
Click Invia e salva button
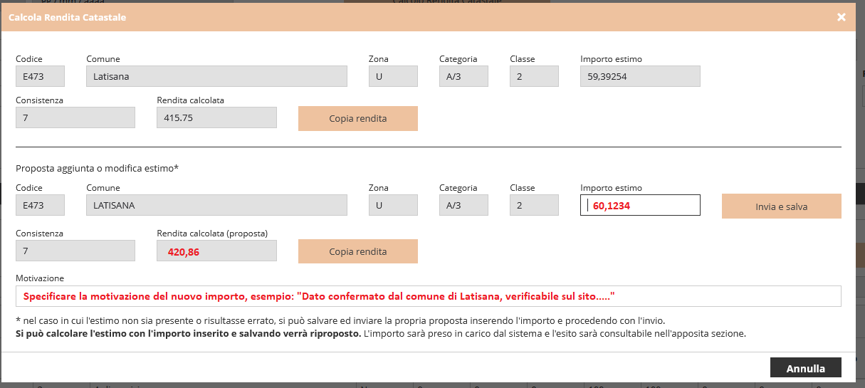click(782, 206)
